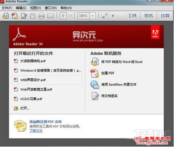Click the 了解方法 link
174x147 pixels.
pos(36,131)
